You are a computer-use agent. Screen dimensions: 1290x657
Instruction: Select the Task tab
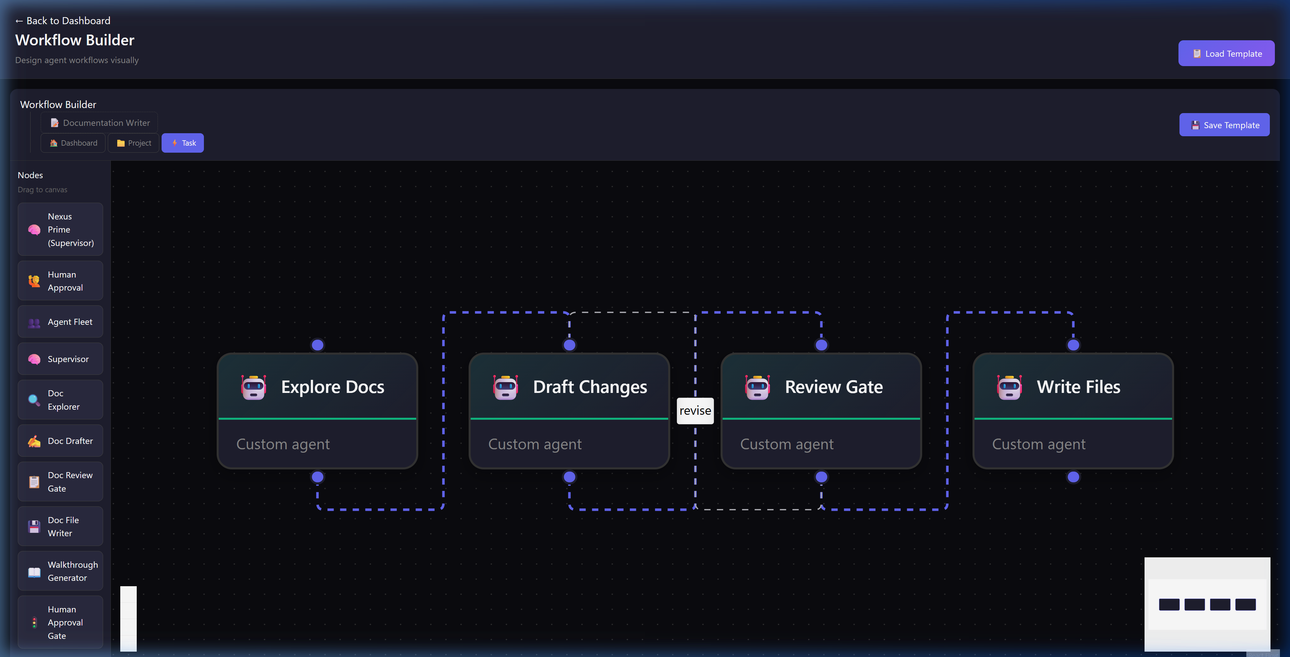click(183, 143)
